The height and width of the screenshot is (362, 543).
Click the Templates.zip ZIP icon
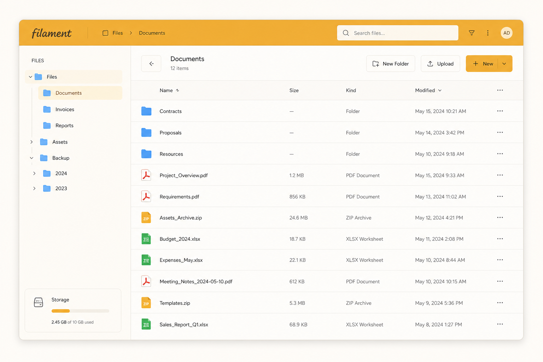[x=146, y=303]
